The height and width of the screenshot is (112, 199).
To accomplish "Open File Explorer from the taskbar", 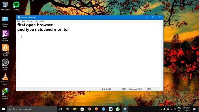I will click(75, 109).
